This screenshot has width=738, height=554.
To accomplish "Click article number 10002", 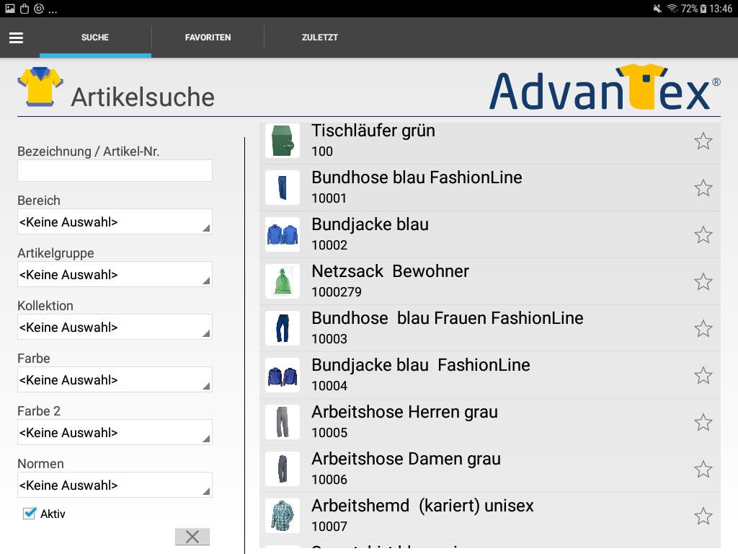I will pyautogui.click(x=329, y=245).
